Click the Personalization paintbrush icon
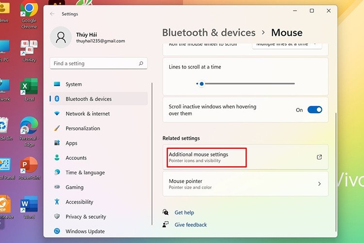 (57, 128)
